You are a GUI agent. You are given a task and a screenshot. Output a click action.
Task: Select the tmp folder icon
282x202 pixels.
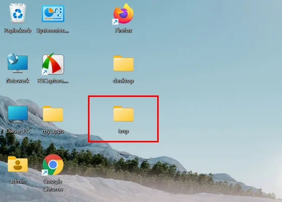pyautogui.click(x=123, y=114)
